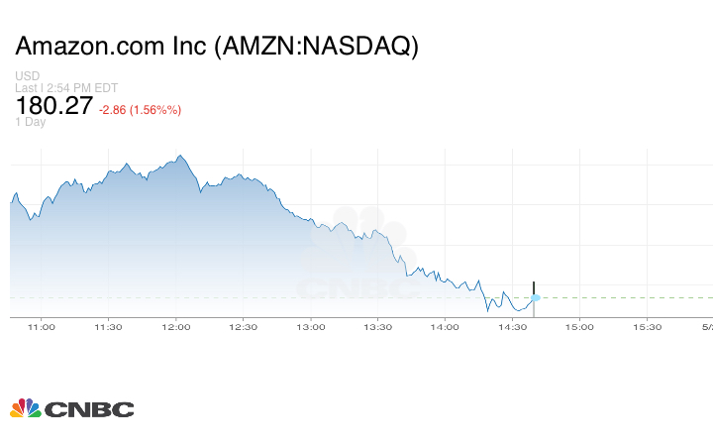
Task: Click the 12:00 time axis label
Action: pyautogui.click(x=175, y=326)
